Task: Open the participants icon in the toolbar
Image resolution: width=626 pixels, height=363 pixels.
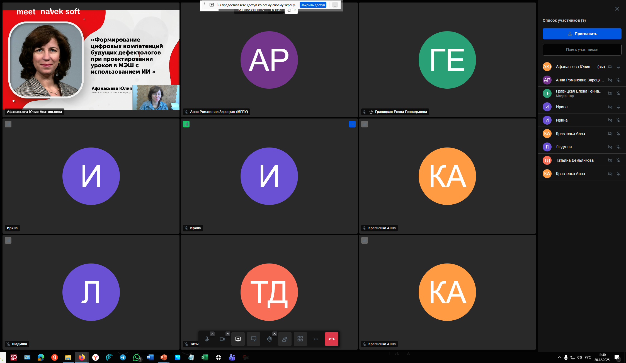Action: click(285, 339)
